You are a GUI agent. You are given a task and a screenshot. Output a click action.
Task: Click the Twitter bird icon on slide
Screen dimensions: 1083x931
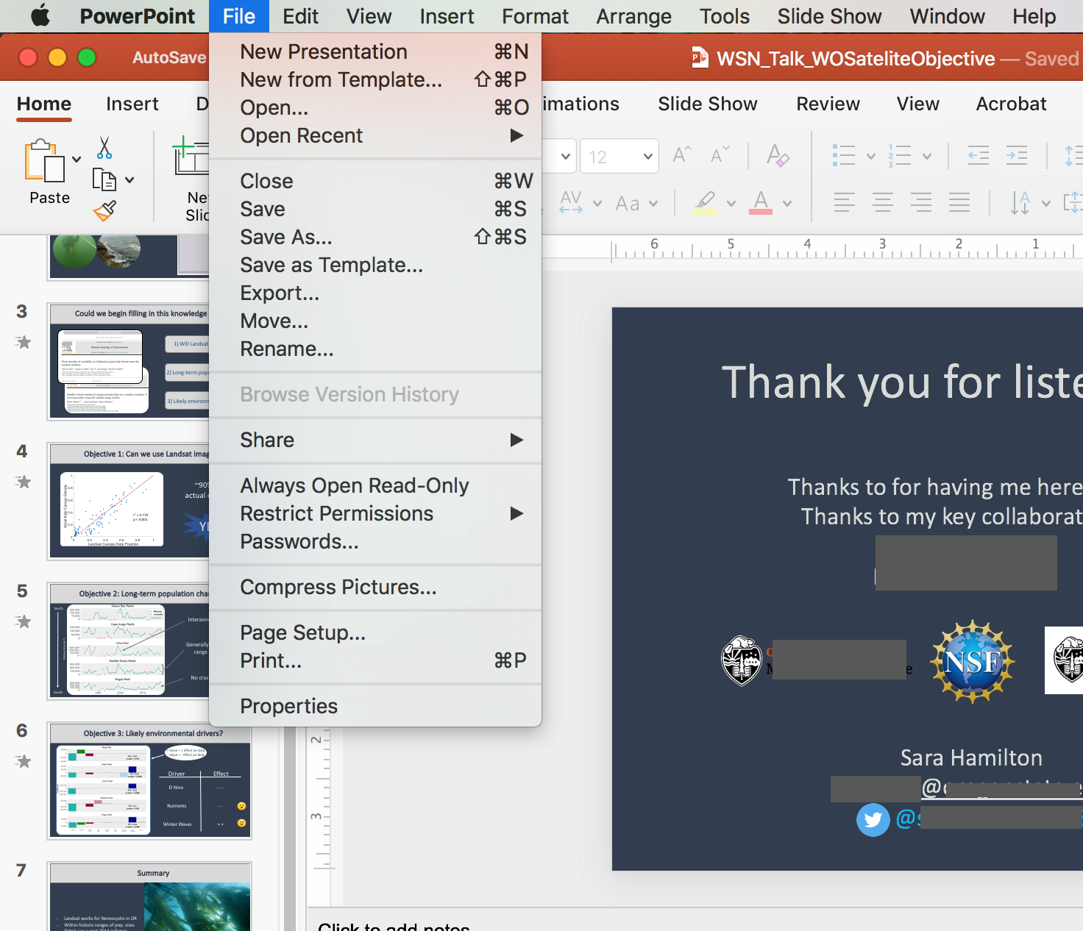[x=873, y=819]
